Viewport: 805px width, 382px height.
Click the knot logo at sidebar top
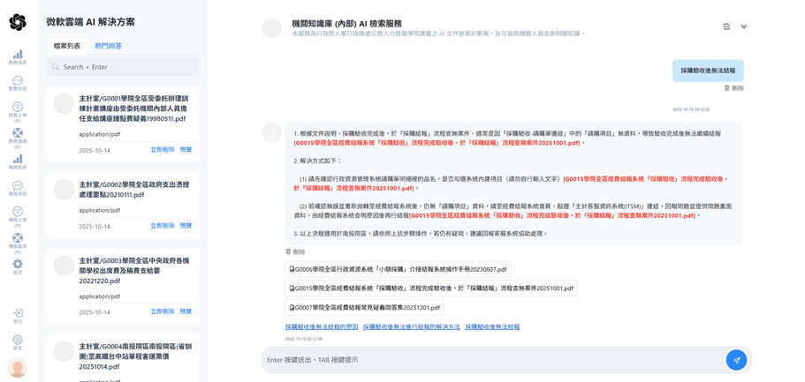pyautogui.click(x=18, y=22)
